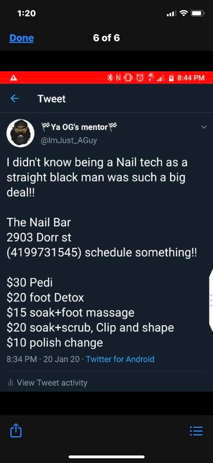Open the Twitter for Android source link

tap(120, 359)
